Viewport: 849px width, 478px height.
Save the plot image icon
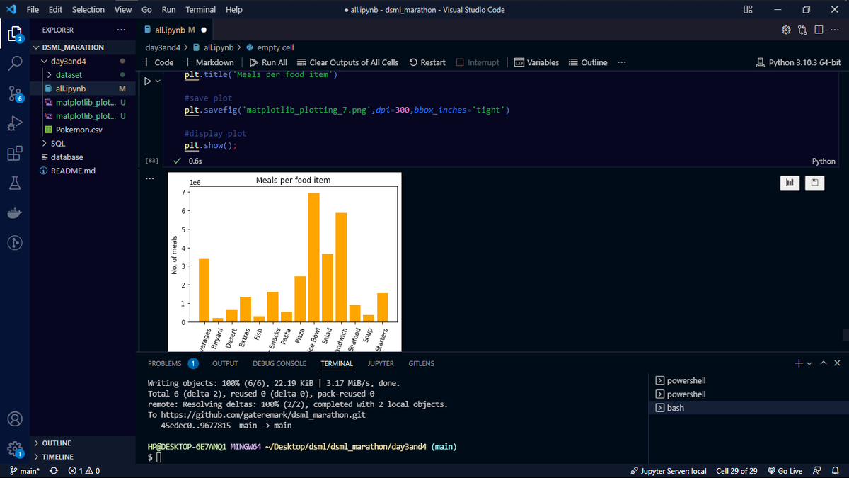pos(815,183)
